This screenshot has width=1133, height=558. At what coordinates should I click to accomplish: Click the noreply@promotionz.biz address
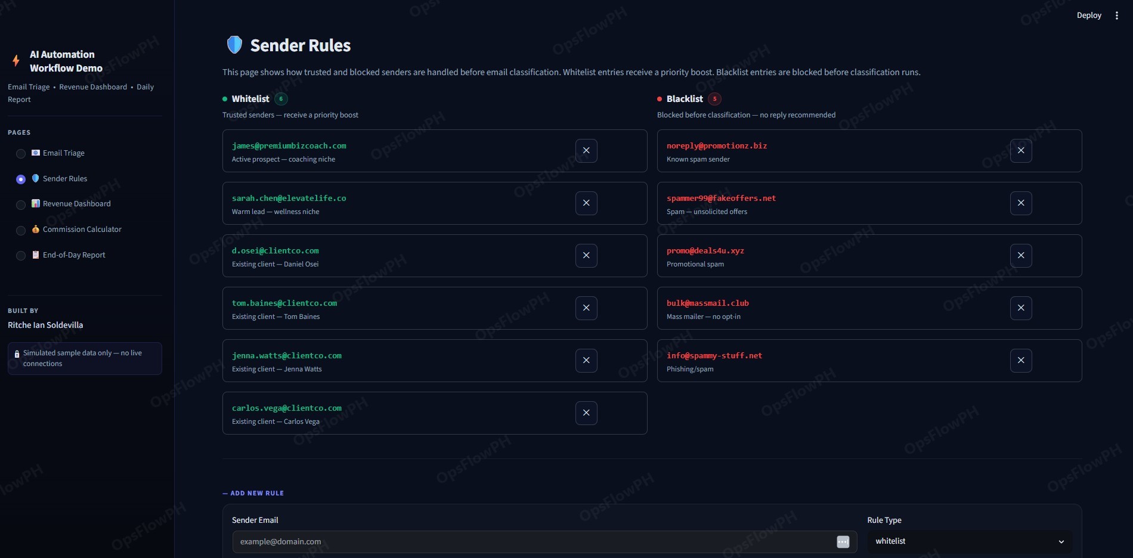point(717,145)
